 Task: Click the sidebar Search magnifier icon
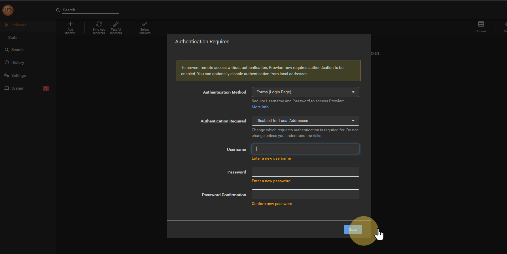click(x=7, y=50)
